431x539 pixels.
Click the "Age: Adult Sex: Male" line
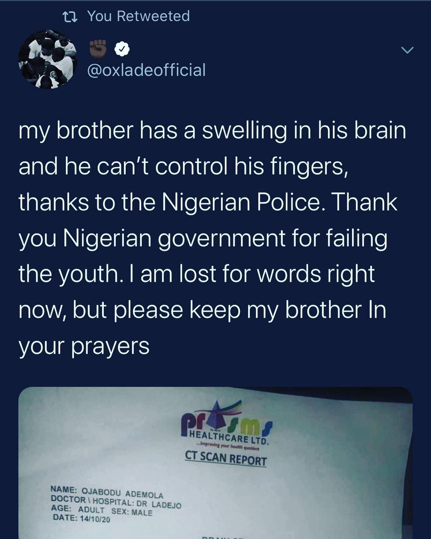[x=102, y=511]
